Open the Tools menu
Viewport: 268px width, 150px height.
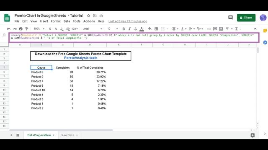click(76, 21)
